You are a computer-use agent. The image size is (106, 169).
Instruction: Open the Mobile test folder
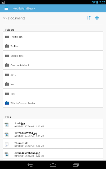point(53,55)
